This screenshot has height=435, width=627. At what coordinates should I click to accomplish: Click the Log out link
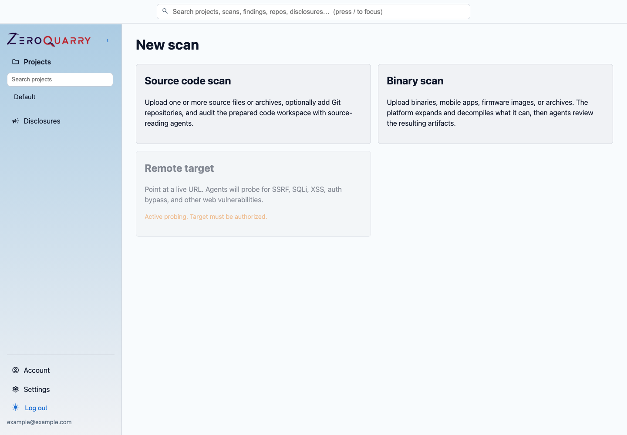pos(36,408)
